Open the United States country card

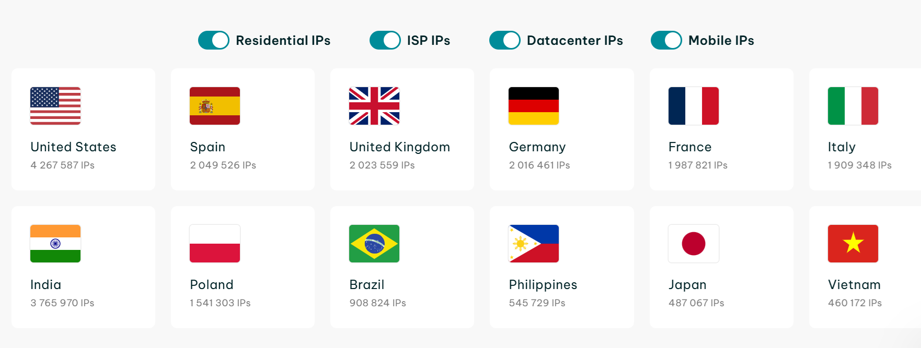pos(83,129)
